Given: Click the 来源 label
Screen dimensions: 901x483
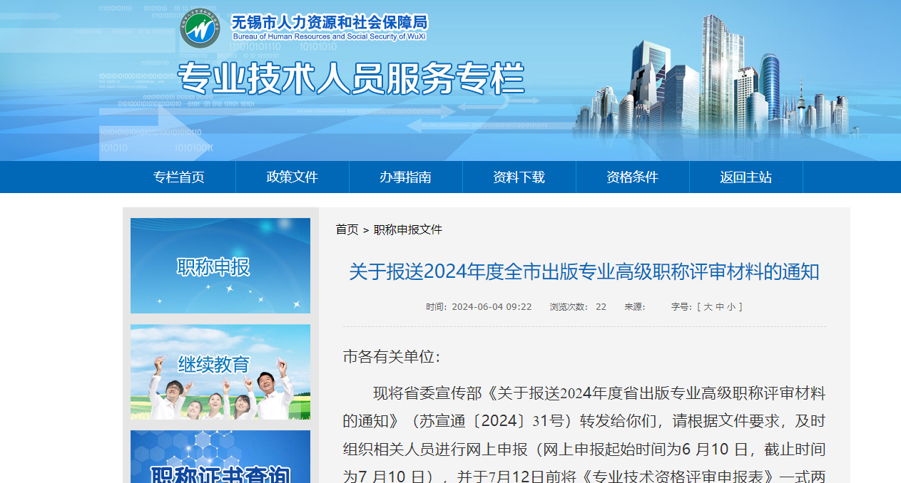Looking at the screenshot, I should tap(635, 307).
